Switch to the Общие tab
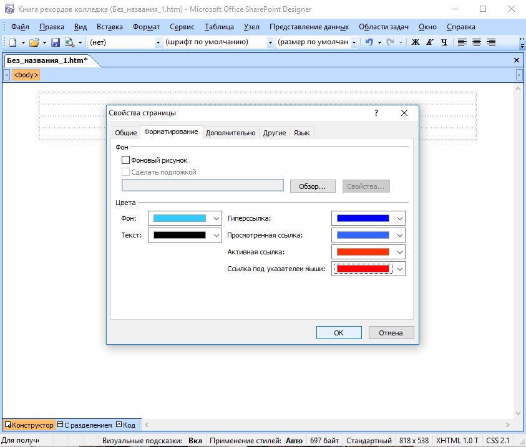The width and height of the screenshot is (526, 447). point(126,133)
